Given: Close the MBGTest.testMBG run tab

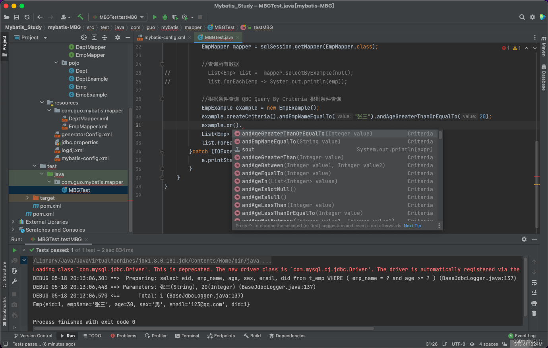Looking at the screenshot, I should pos(86,240).
